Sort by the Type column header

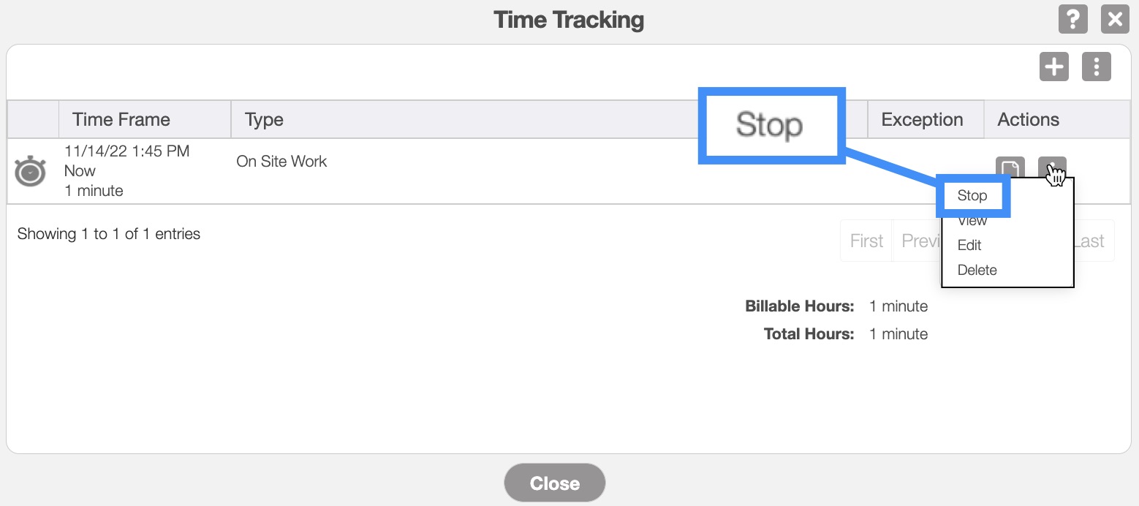[x=264, y=120]
